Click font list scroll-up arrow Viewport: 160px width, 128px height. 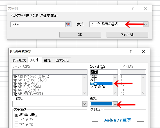click(x=84, y=78)
